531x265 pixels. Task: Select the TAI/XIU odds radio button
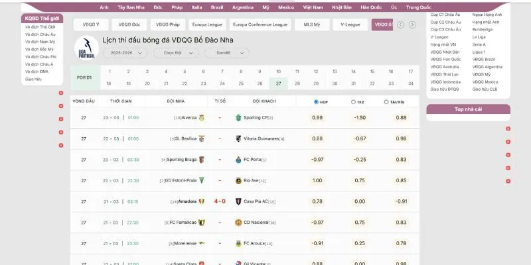(386, 102)
